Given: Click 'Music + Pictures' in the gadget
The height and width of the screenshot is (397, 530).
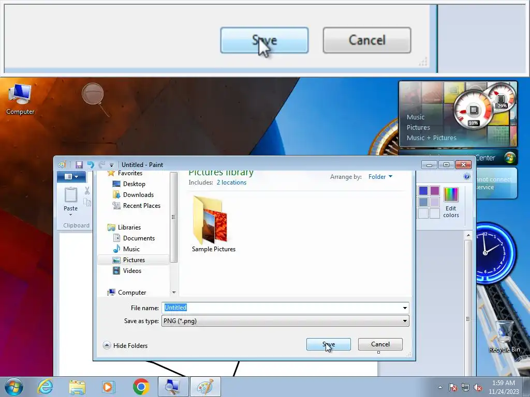Looking at the screenshot, I should (431, 138).
